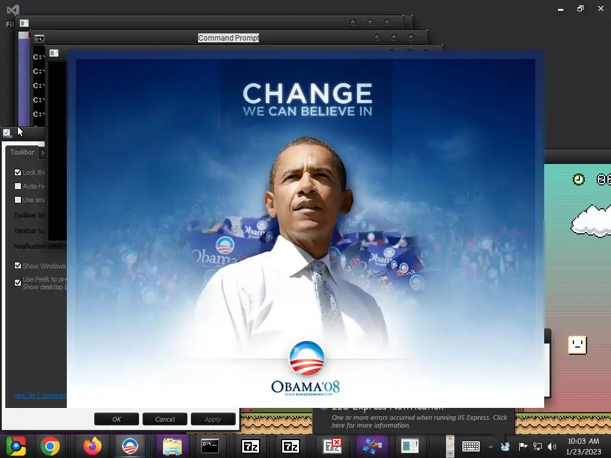The width and height of the screenshot is (611, 458).
Task: Click Cancel in taskbar properties dialog
Action: [165, 419]
